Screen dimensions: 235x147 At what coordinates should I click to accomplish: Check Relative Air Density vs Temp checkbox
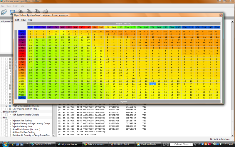(x=6, y=135)
